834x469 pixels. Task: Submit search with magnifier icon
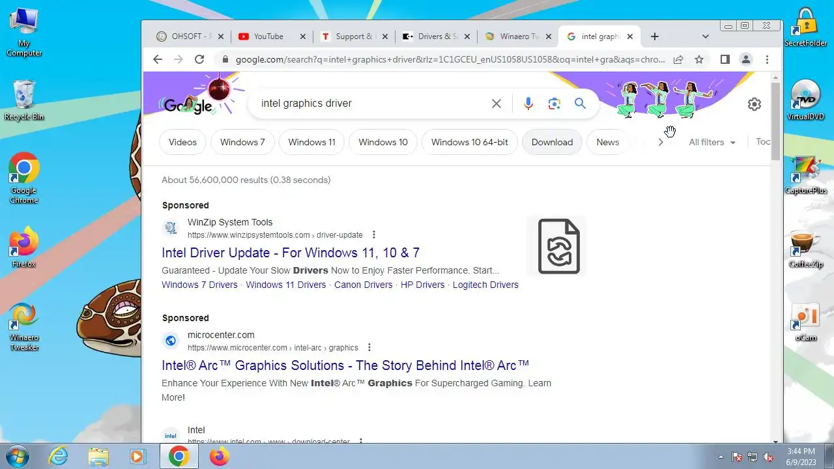(x=580, y=104)
